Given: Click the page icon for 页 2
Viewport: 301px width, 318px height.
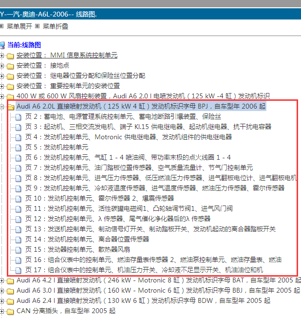Looking at the screenshot, I should (x=19, y=117).
